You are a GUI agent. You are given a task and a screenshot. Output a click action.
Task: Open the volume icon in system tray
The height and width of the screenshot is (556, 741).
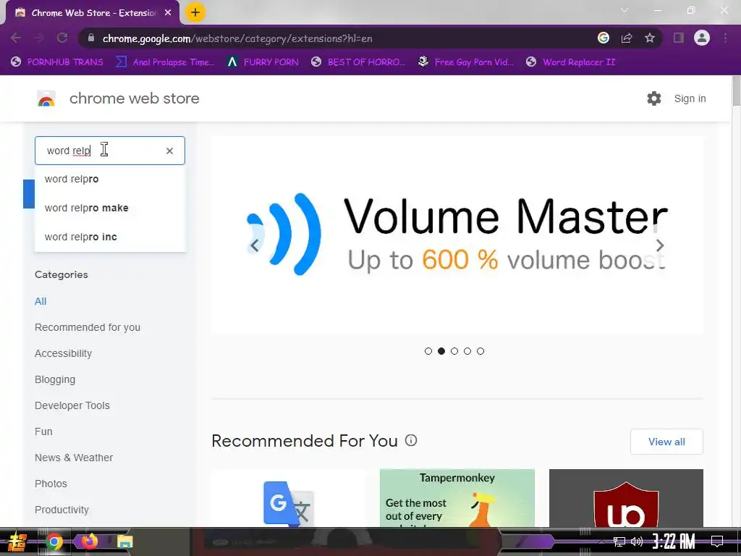(x=637, y=542)
